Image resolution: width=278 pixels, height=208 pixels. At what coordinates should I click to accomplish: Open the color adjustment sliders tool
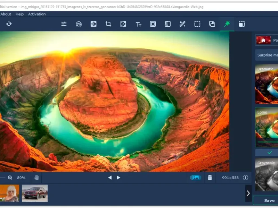(x=64, y=24)
